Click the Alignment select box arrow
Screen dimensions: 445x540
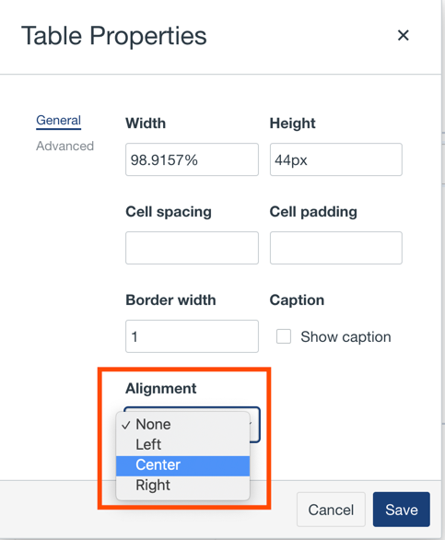click(254, 424)
